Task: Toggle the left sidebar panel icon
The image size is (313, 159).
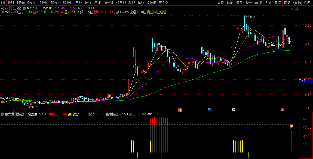Action: click(3, 3)
